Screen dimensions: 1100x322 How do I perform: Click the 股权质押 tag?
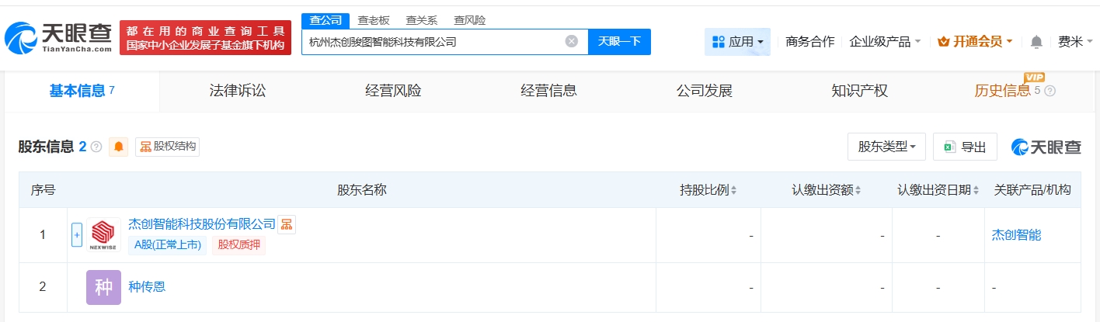(x=238, y=245)
